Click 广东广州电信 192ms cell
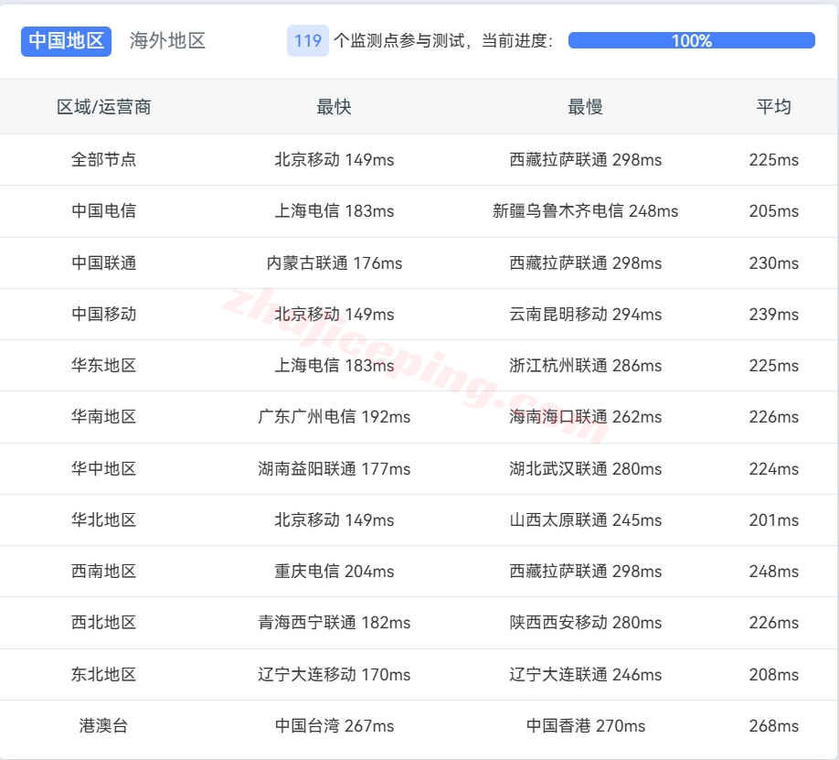This screenshot has width=839, height=760. (334, 417)
